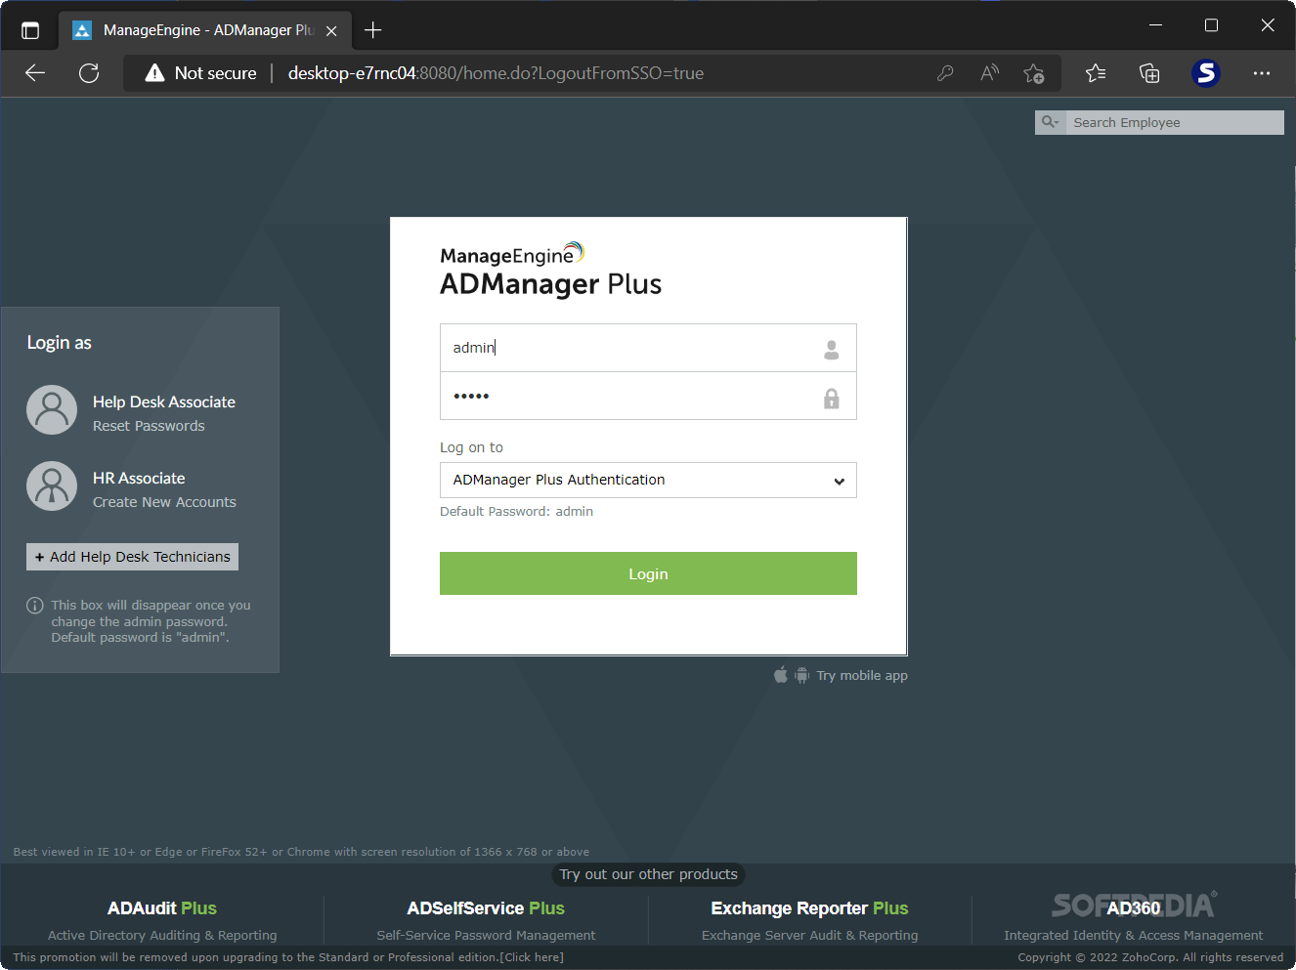Open Exchange Reporter Plus product link
Screen dimensions: 1296x970
809,908
